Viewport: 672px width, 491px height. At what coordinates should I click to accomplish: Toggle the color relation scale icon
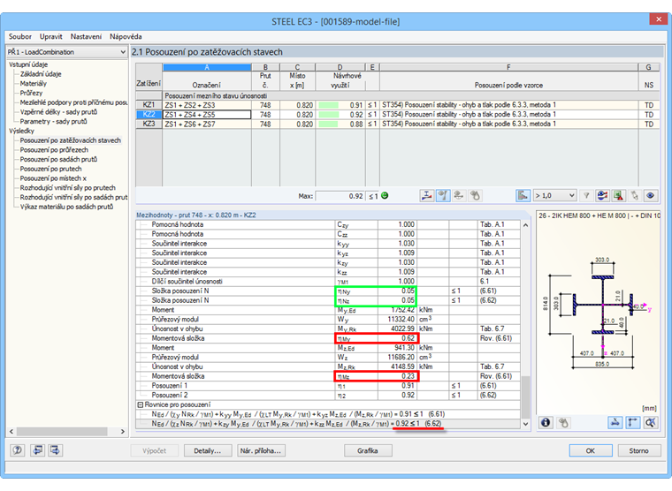click(523, 196)
